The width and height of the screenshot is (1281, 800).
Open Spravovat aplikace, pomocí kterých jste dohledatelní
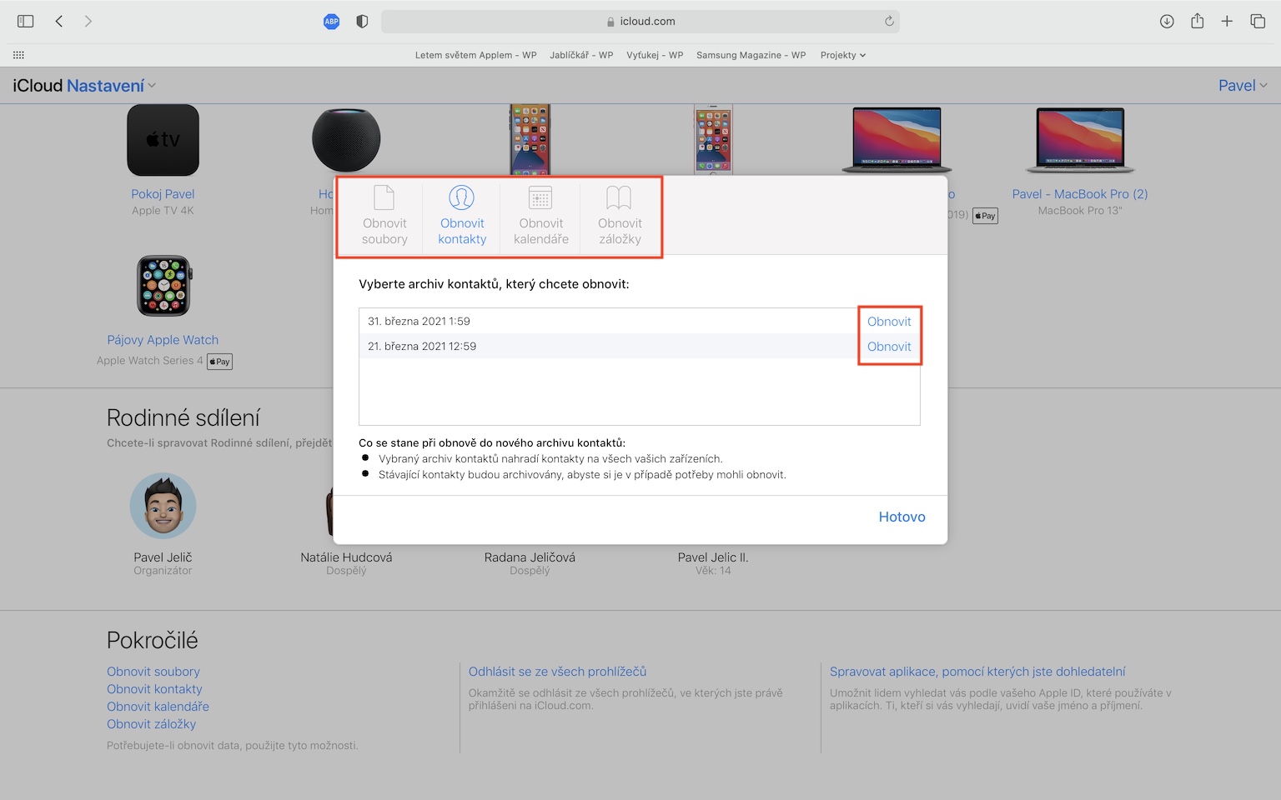[977, 672]
